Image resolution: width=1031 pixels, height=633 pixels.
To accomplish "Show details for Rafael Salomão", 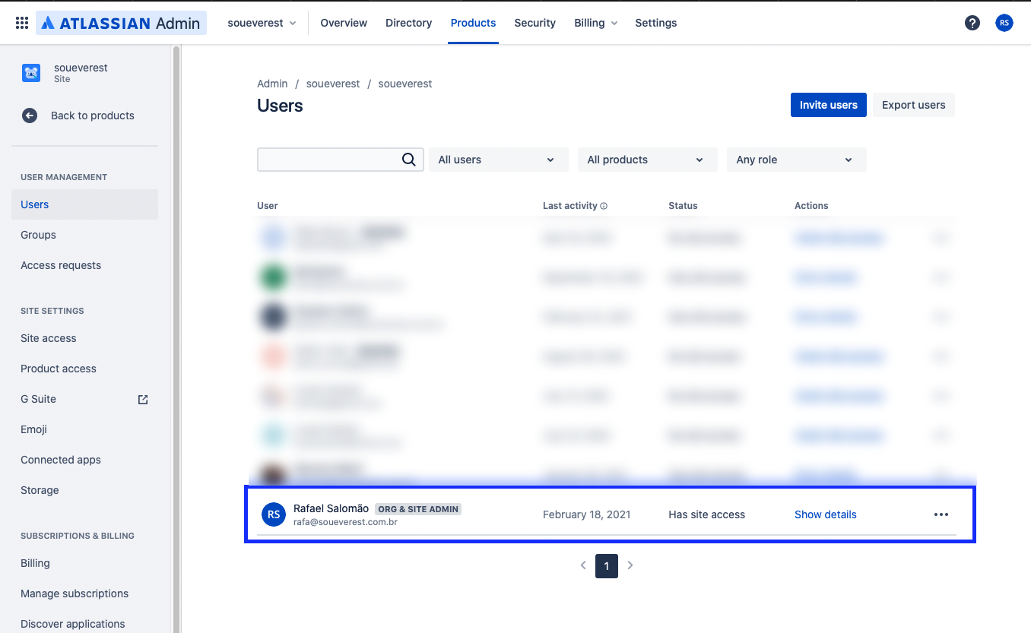I will [x=825, y=514].
